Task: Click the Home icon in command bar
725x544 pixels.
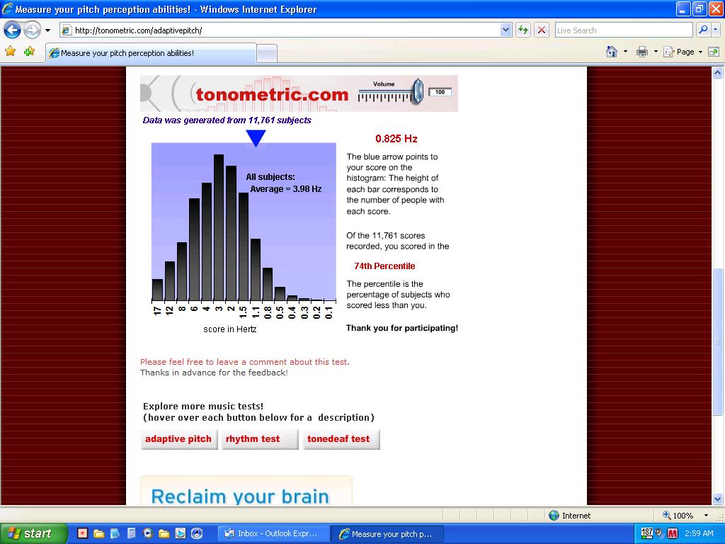Action: click(x=612, y=52)
